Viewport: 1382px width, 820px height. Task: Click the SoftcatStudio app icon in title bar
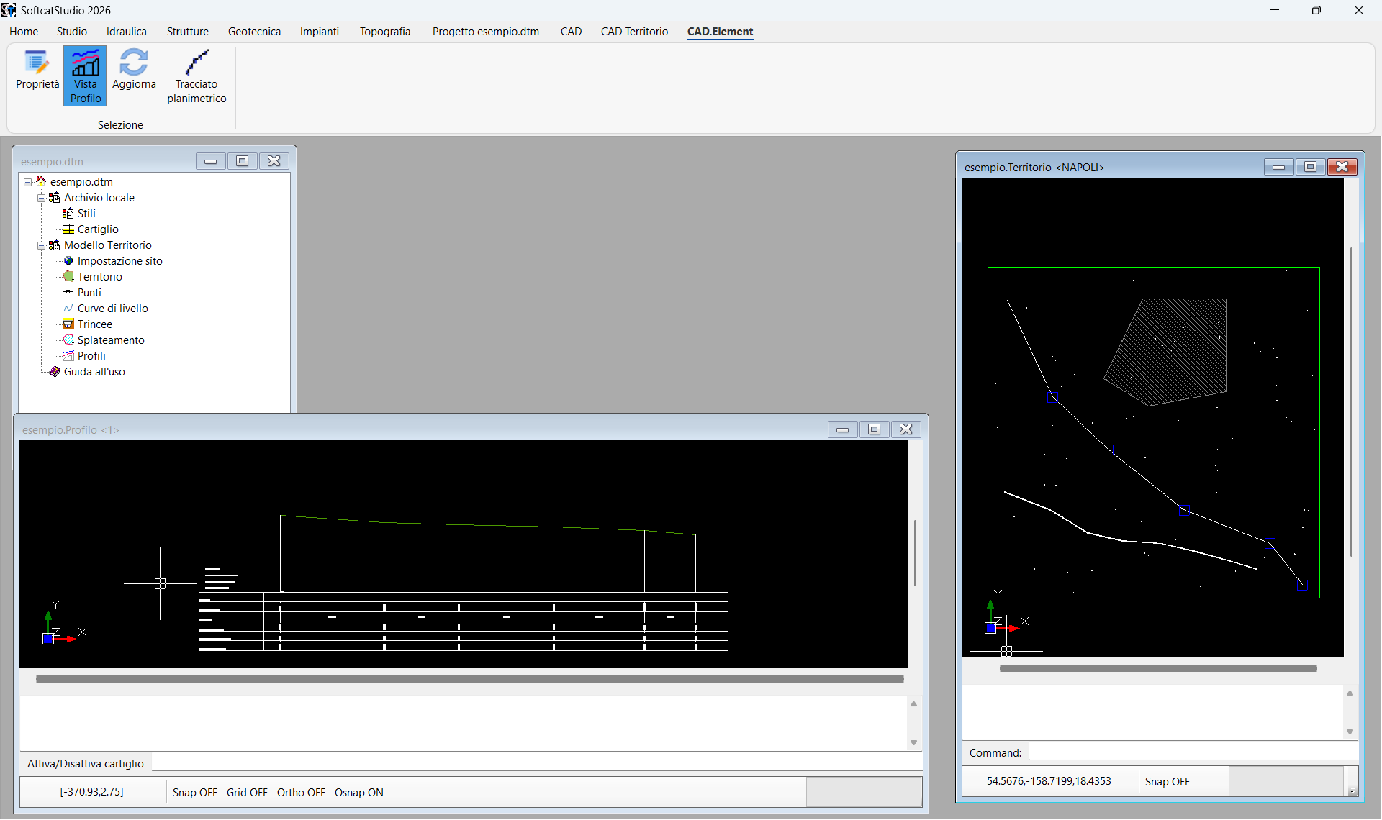click(x=9, y=10)
